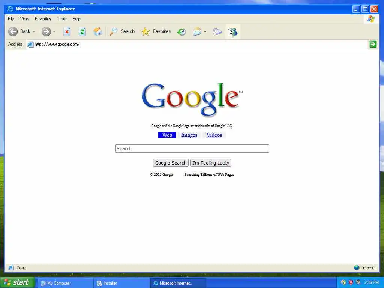Click the Windows flag logo throbber
Screen dimensions: 384x288
point(371,19)
